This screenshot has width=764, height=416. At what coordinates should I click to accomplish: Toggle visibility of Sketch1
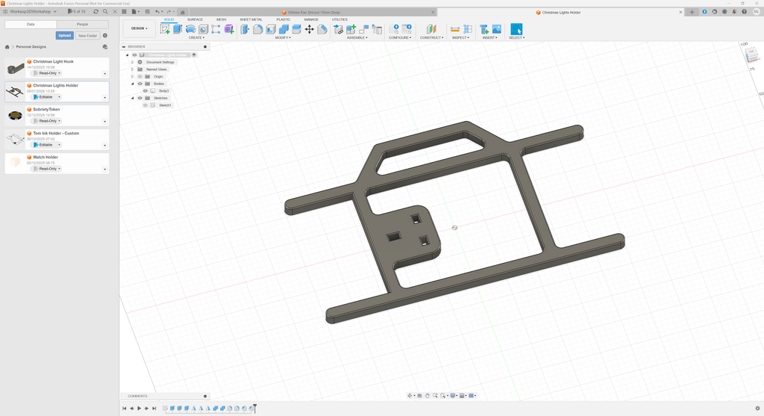(145, 105)
